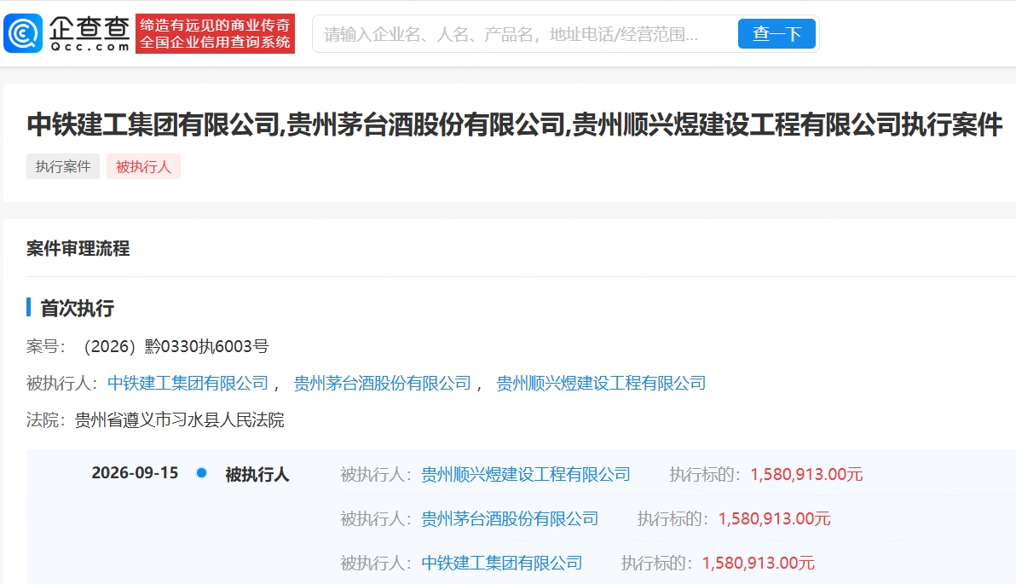Open the red 全国企业信用查询系统 banner
This screenshot has height=584, width=1016.
coord(215,34)
